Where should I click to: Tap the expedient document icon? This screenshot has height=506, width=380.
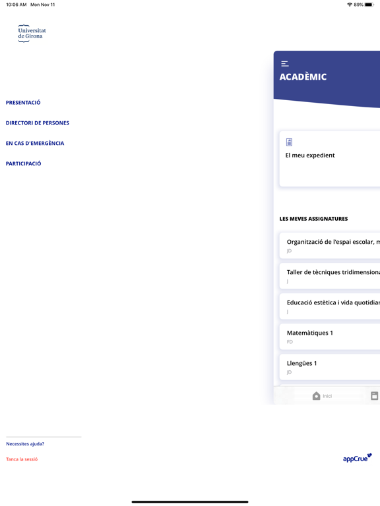coord(289,142)
